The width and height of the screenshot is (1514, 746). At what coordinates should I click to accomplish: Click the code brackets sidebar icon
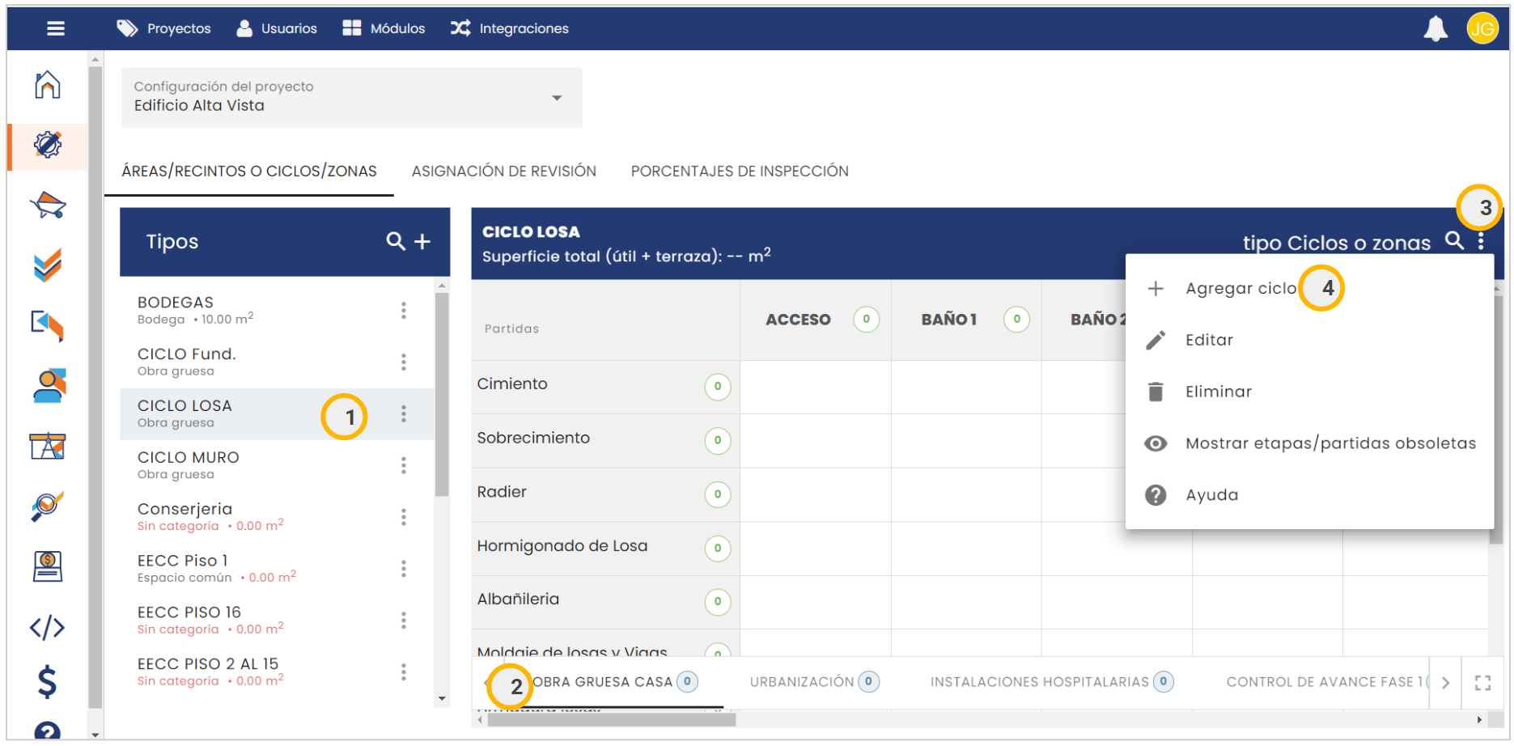point(48,627)
